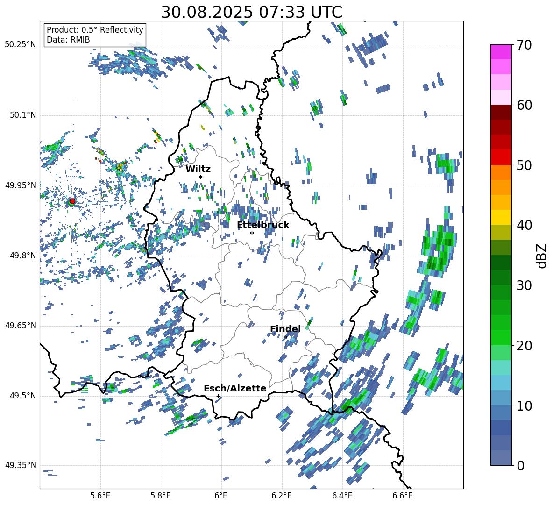Click the cross marker below Ettelbruck
The image size is (553, 505).
[252, 233]
